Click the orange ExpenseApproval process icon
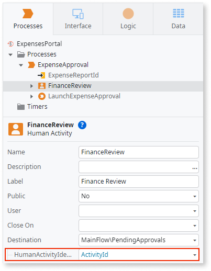This screenshot has height=271, width=211. click(x=31, y=65)
